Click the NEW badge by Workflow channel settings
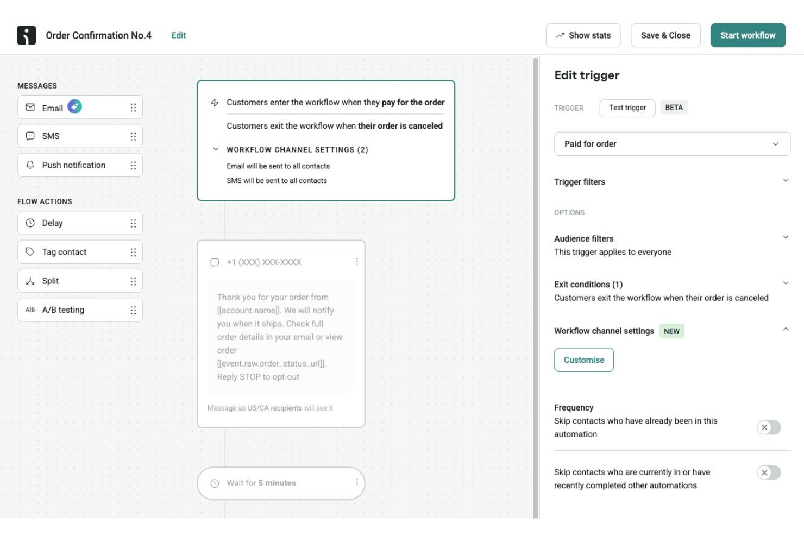This screenshot has width=804, height=536. pos(671,331)
